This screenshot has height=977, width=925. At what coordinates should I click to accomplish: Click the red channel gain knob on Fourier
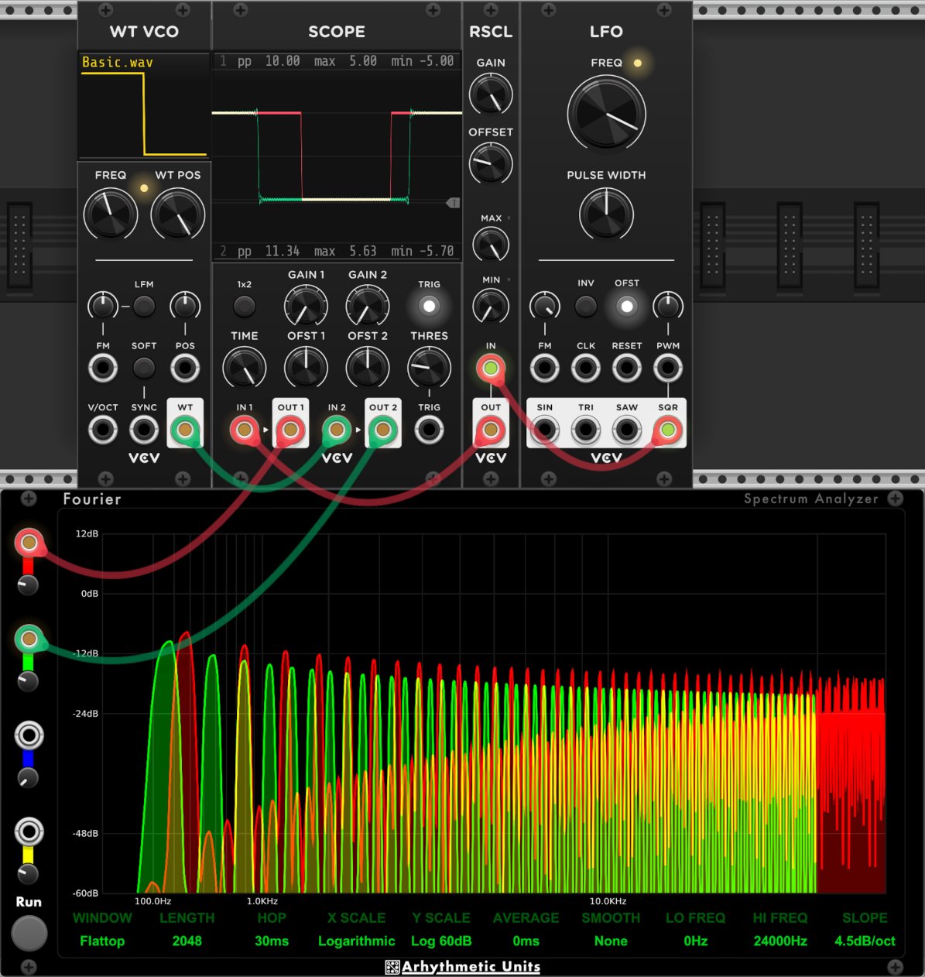(28, 584)
